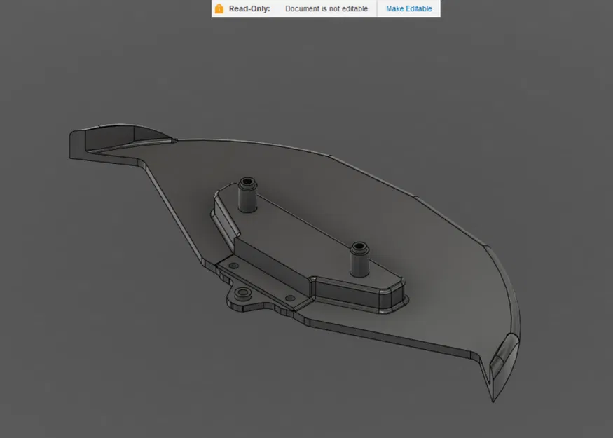Select the right cylindrical boss on platform

point(359,260)
